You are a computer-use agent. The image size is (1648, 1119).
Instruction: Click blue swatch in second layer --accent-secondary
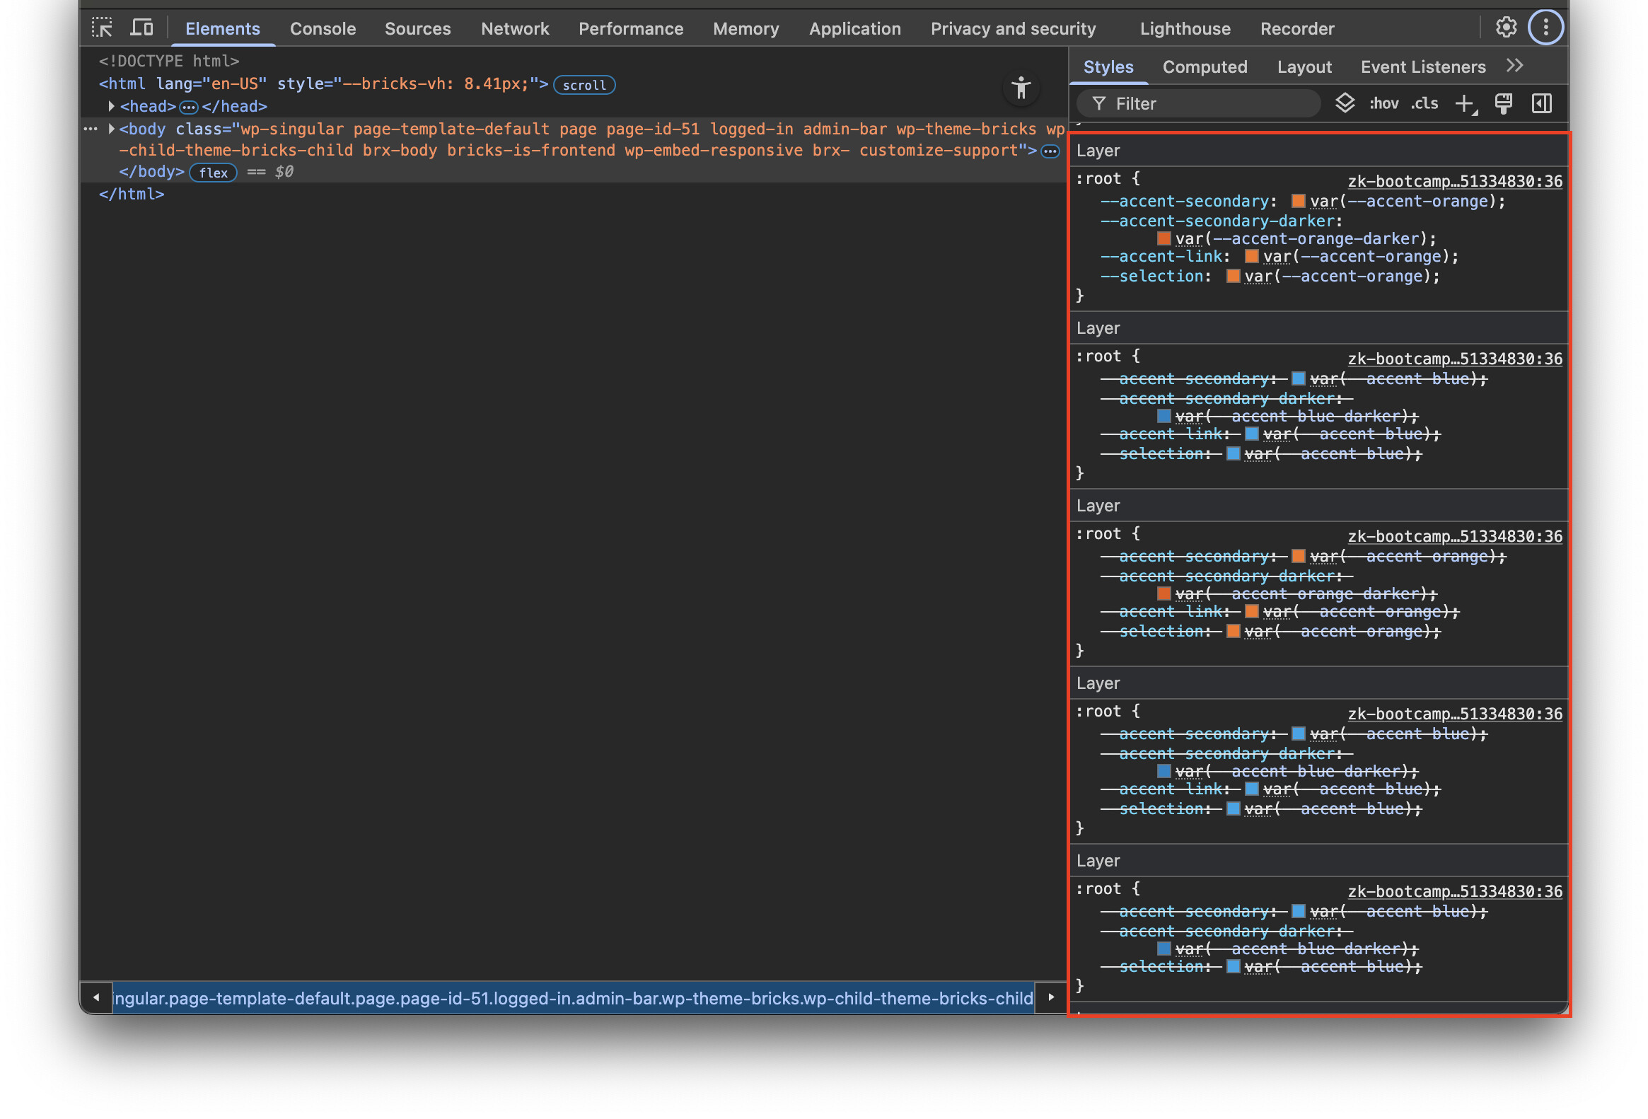pos(1299,378)
